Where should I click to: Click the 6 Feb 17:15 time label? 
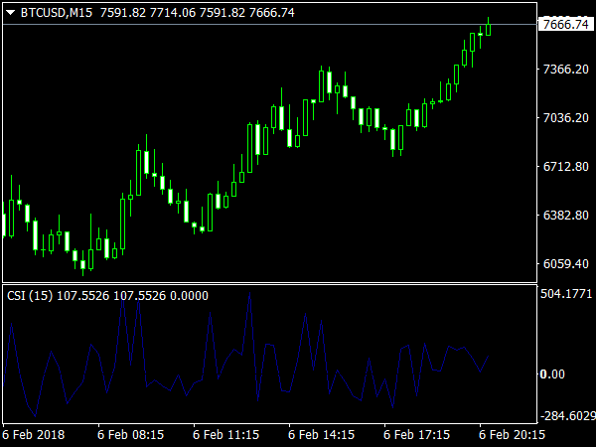pyautogui.click(x=417, y=435)
